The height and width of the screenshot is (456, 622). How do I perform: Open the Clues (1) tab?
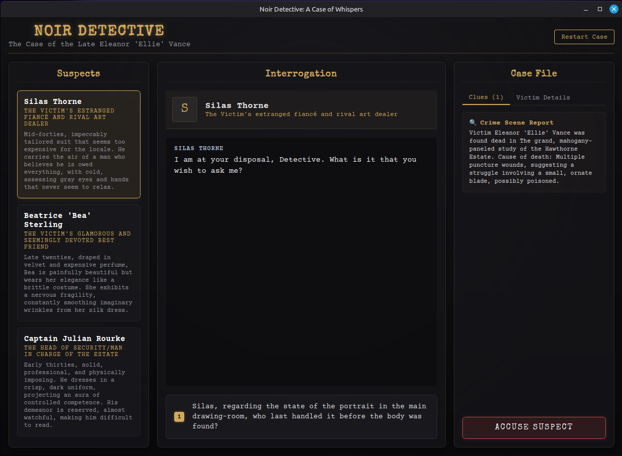(486, 97)
